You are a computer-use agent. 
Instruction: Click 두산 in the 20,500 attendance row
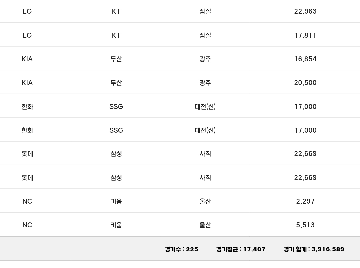[x=116, y=83]
